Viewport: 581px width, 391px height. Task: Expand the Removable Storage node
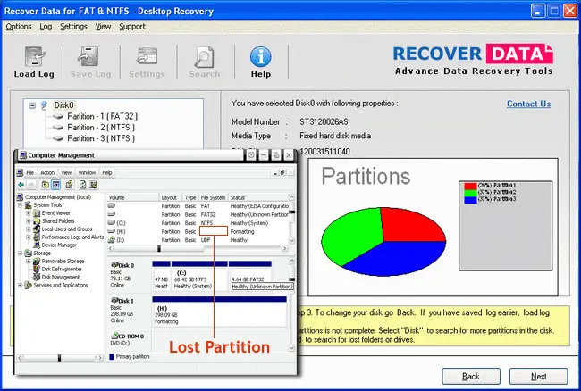(x=29, y=262)
